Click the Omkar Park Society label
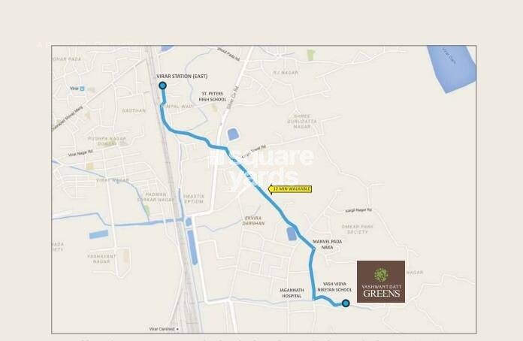 [x=357, y=229]
